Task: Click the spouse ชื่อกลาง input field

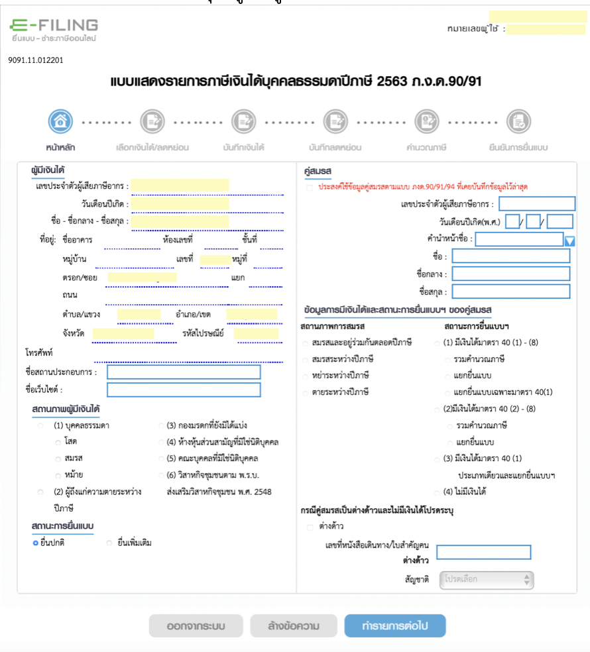Action: 511,274
